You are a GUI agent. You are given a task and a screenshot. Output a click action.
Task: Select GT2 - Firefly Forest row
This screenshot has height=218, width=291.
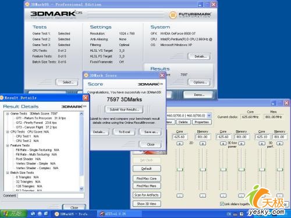point(36,123)
